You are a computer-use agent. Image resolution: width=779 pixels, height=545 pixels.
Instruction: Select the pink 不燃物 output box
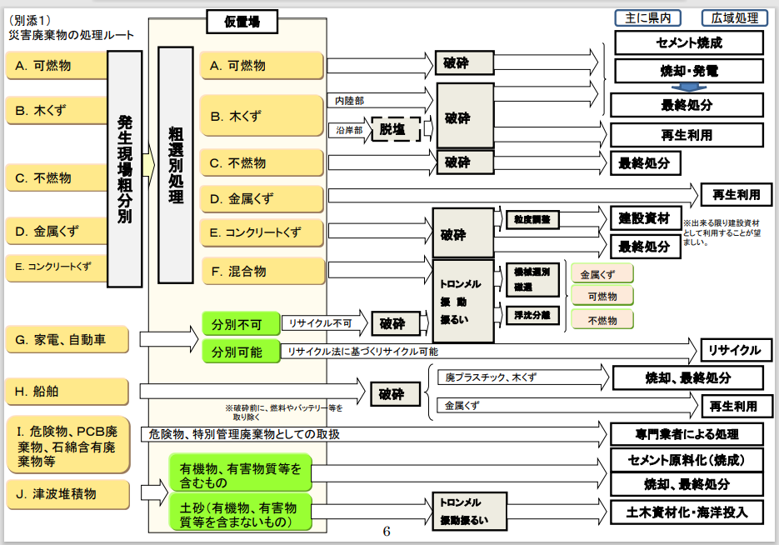(x=602, y=321)
